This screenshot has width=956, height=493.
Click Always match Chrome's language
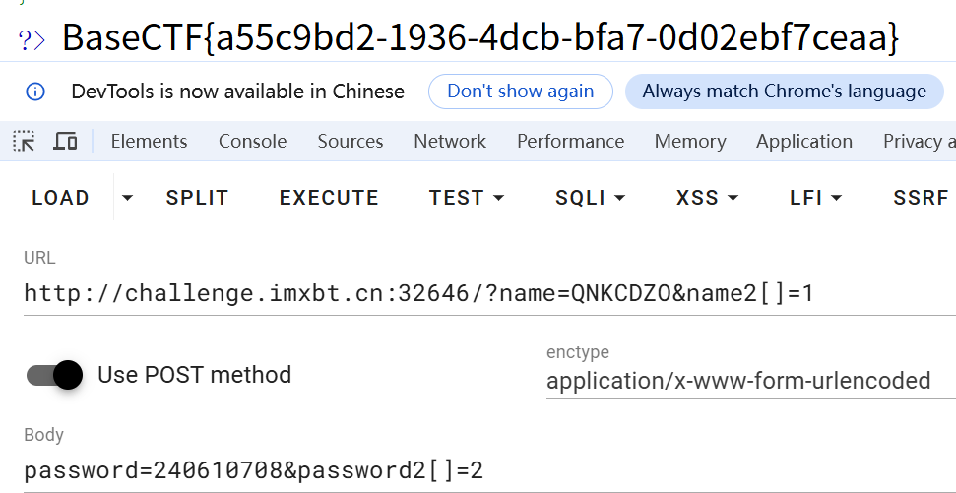click(784, 92)
